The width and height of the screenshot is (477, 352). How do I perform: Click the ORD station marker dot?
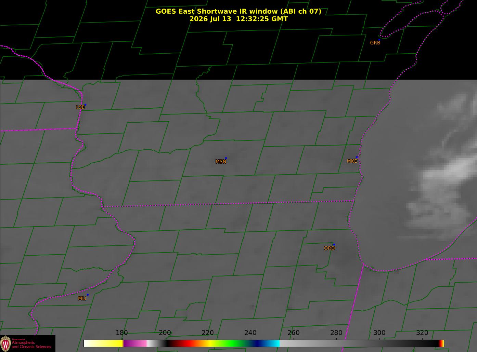pyautogui.click(x=334, y=245)
